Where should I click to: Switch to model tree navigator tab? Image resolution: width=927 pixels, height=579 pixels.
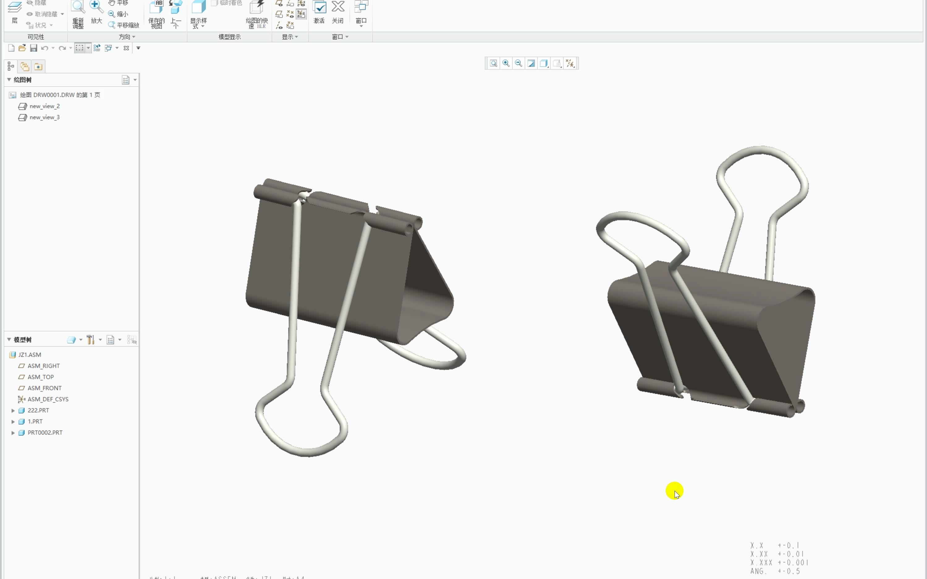point(11,67)
